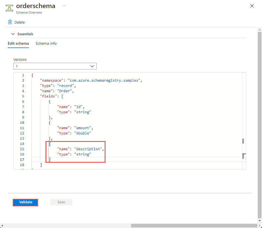
Task: Place cursor on the "description" value
Action: pyautogui.click(x=88, y=149)
